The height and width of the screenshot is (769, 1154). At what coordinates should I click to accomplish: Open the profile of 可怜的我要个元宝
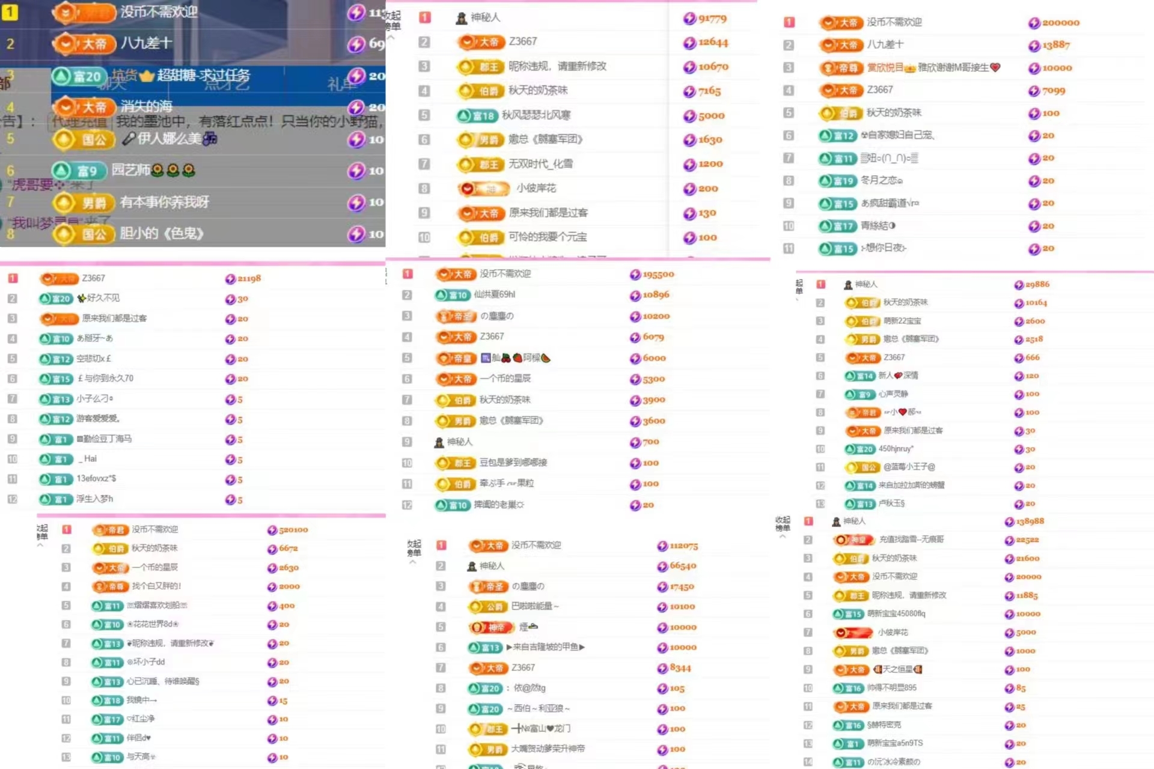click(x=548, y=237)
